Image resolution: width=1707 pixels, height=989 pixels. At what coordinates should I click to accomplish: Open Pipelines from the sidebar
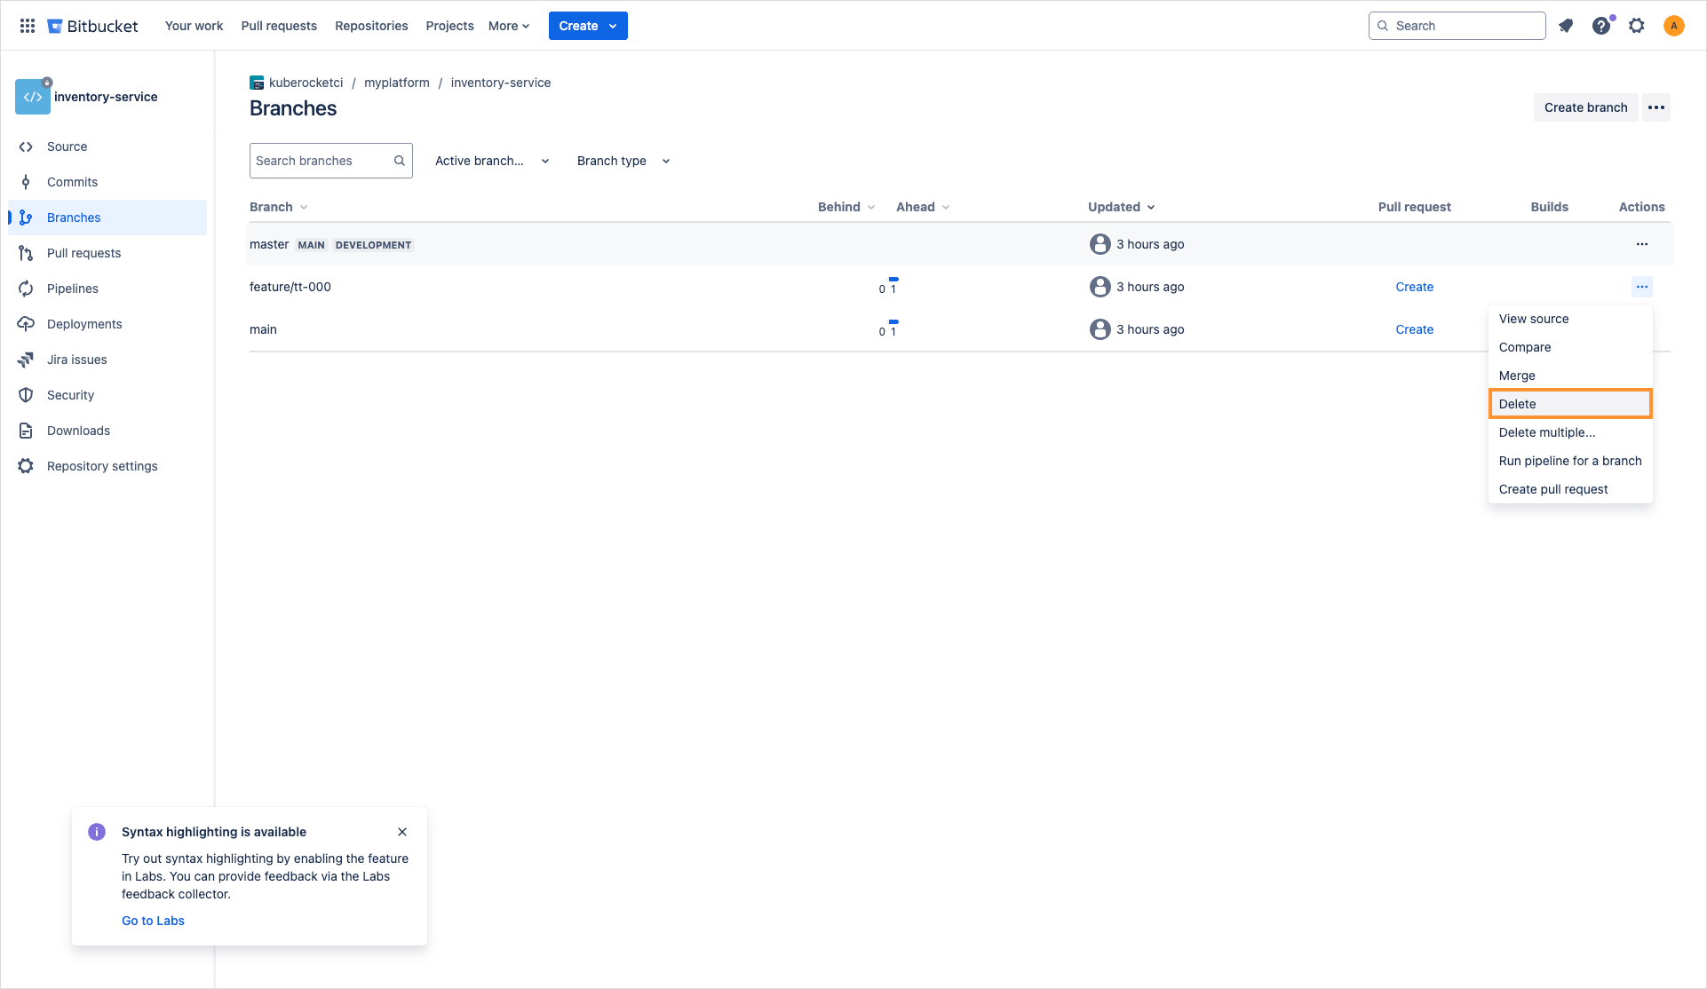click(x=72, y=288)
